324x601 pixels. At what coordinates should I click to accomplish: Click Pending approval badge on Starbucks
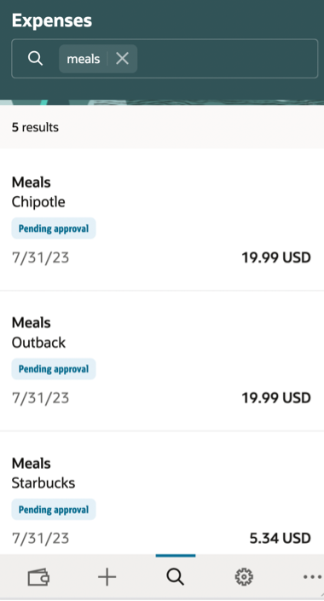pyautogui.click(x=54, y=510)
